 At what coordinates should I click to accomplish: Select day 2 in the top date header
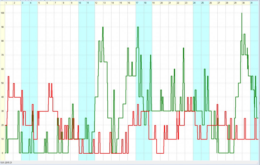point(17,3)
